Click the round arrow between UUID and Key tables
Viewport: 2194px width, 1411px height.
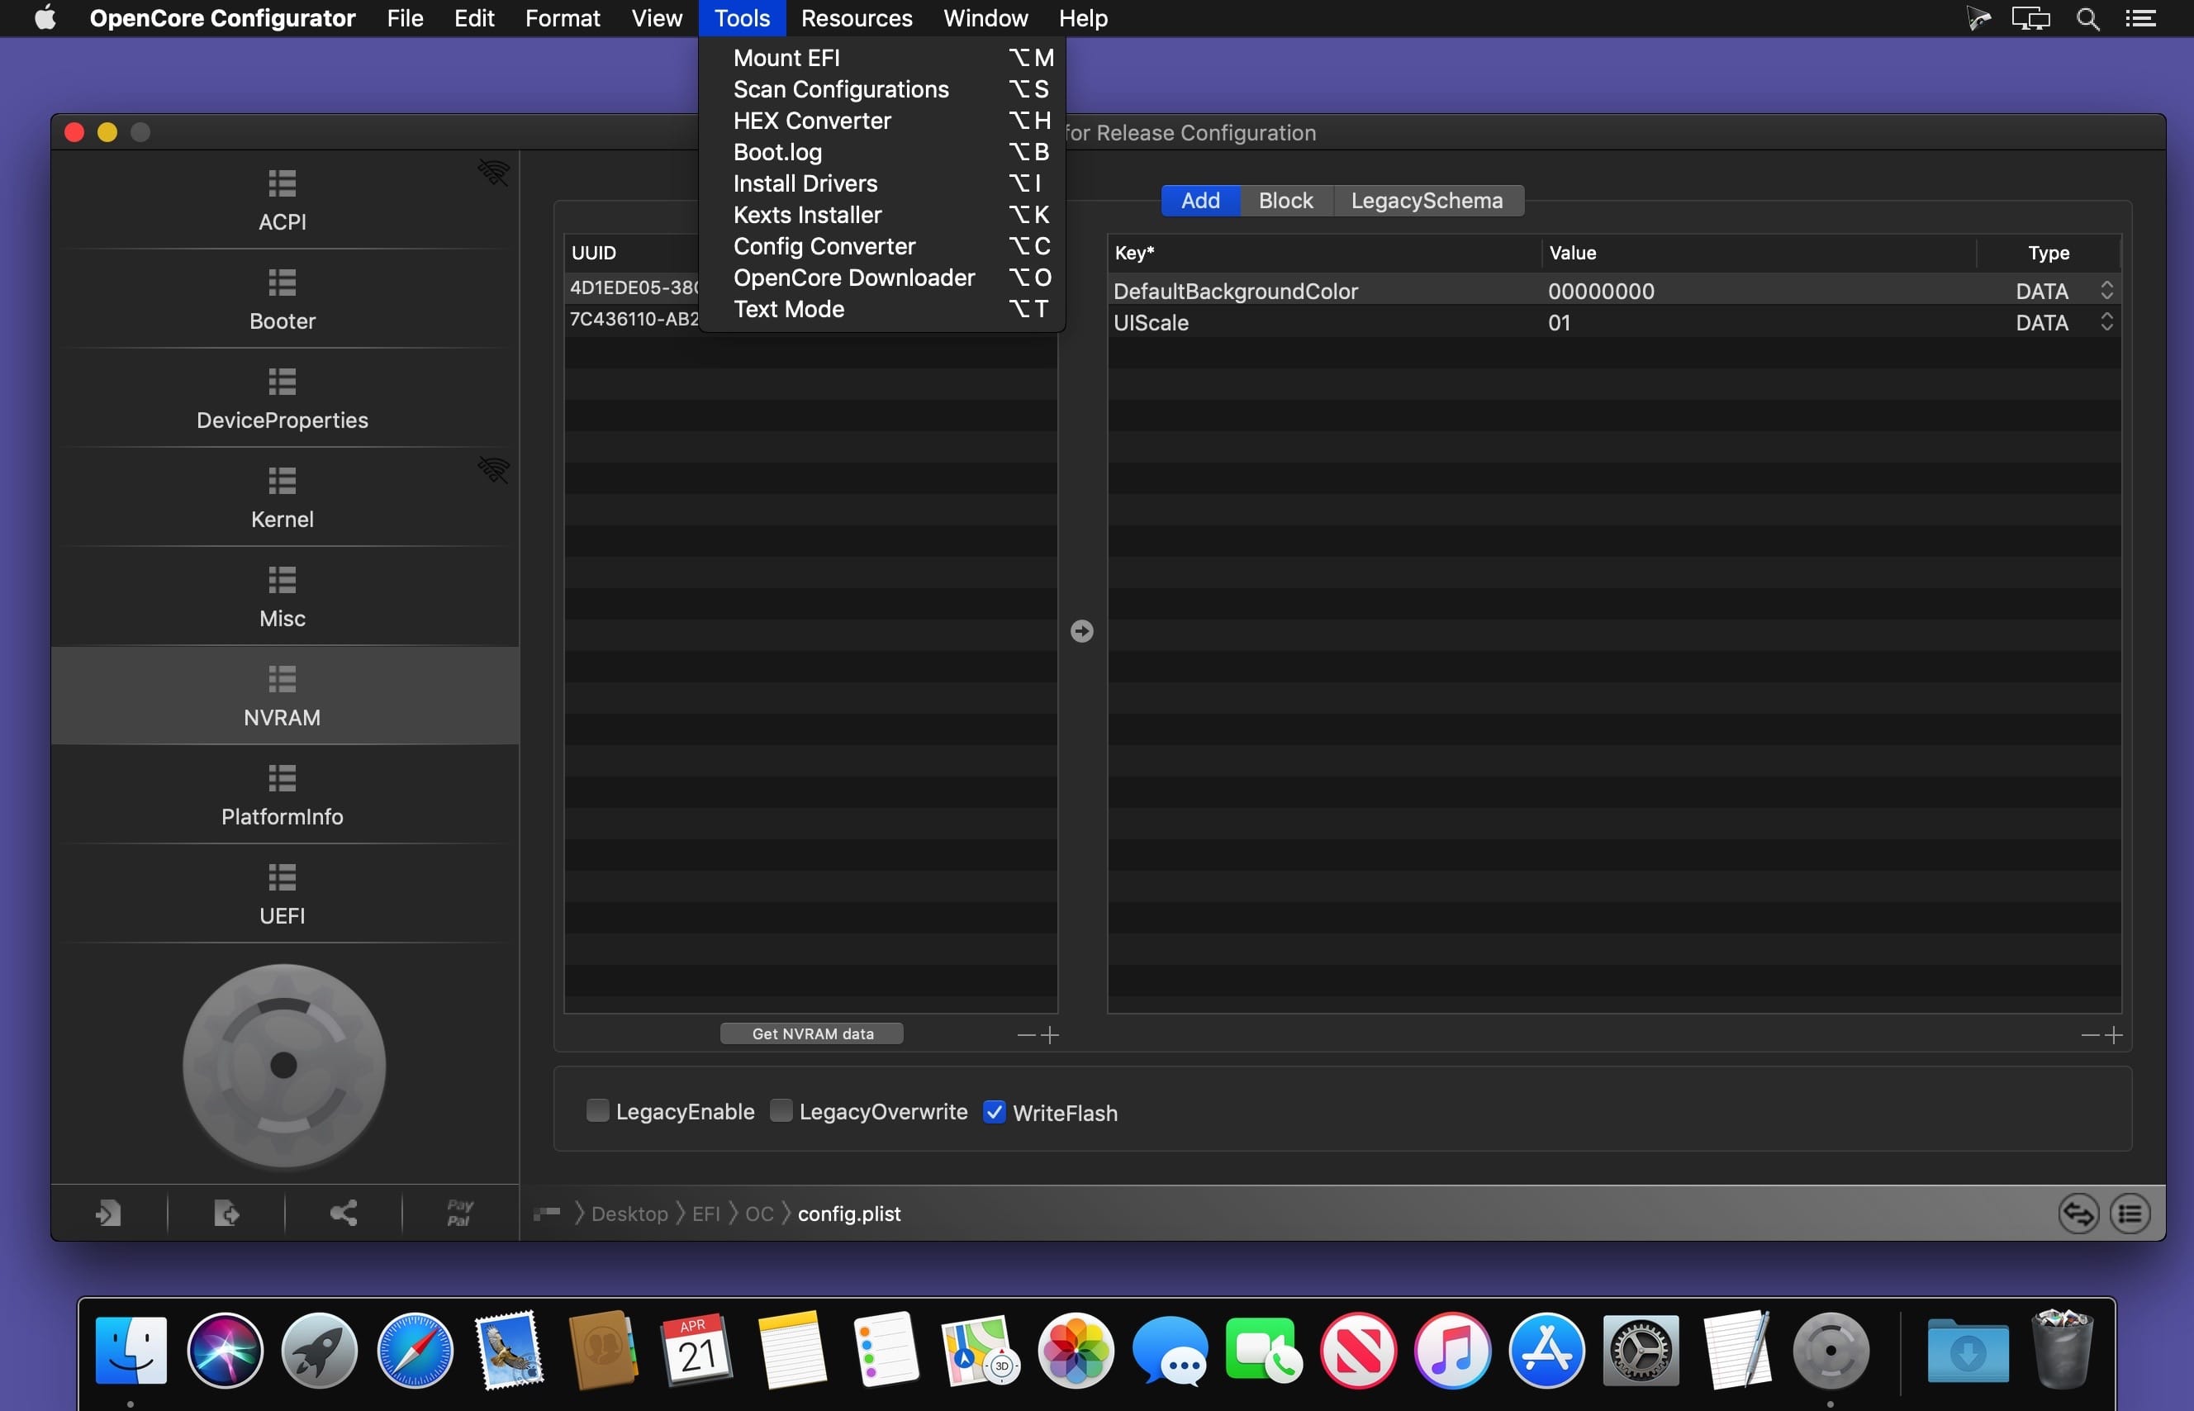(1082, 631)
